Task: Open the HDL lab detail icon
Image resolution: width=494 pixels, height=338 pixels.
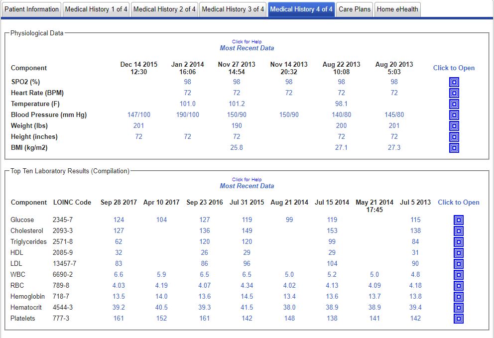Action: [459, 253]
